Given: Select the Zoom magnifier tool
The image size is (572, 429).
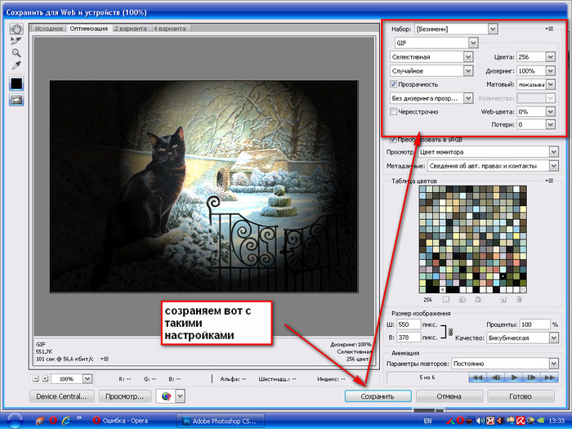Looking at the screenshot, I should pyautogui.click(x=16, y=53).
